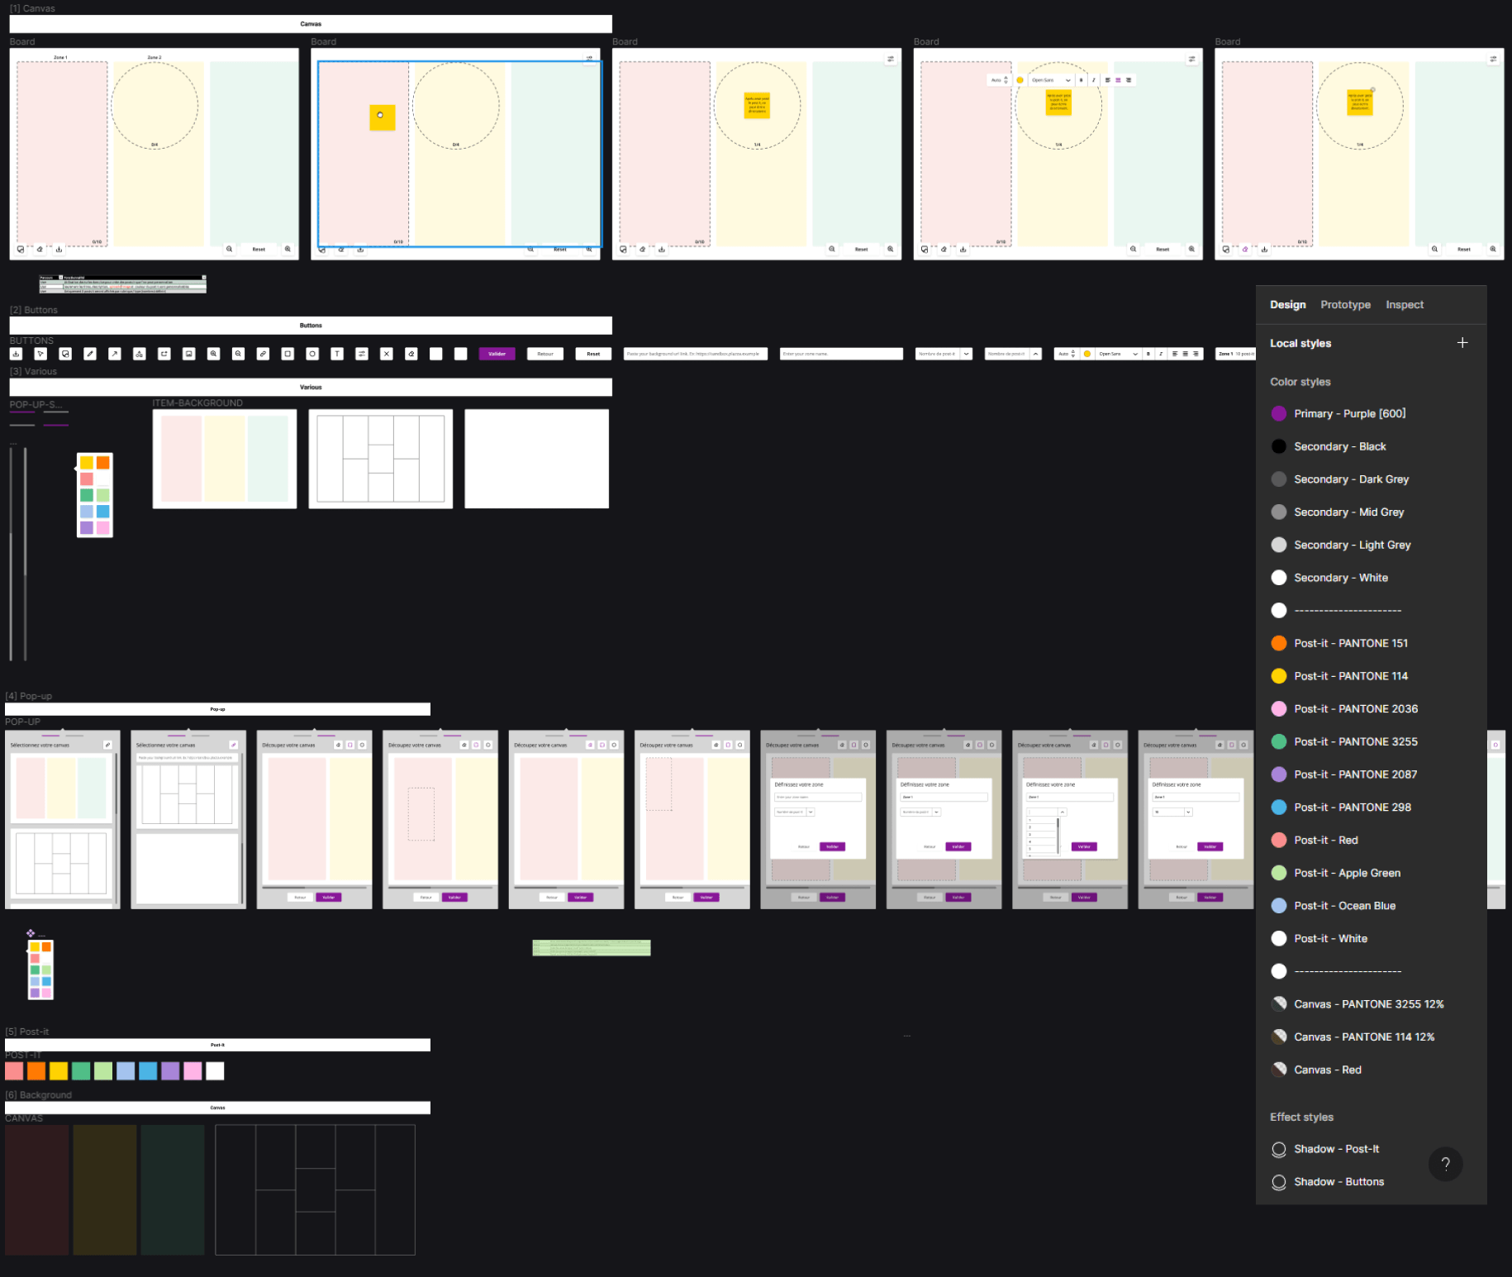Image resolution: width=1512 pixels, height=1277 pixels.
Task: Click the zoom-out magnifier icon in Buttons row
Action: [239, 354]
